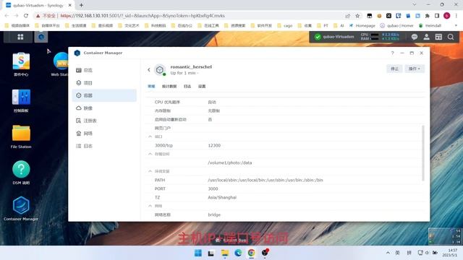This screenshot has width=463, height=260.
Task: Open DSM notifications speech bubble icon
Action: point(415,37)
